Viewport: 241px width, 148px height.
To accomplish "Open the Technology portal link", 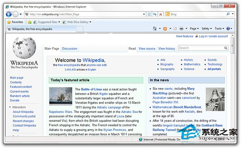I will 215,65.
